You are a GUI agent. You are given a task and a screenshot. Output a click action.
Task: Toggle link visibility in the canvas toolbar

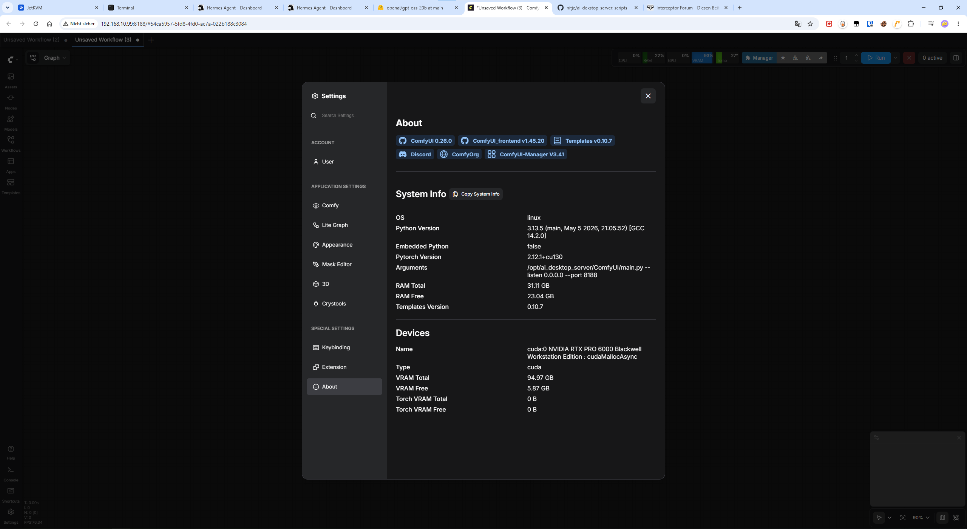(956, 518)
